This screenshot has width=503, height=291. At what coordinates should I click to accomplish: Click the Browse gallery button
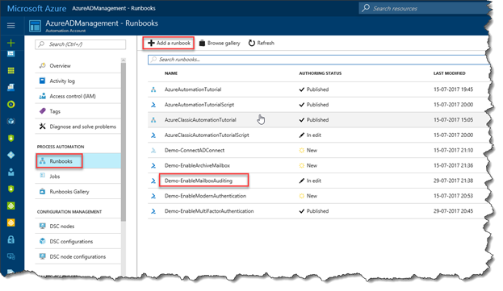220,43
